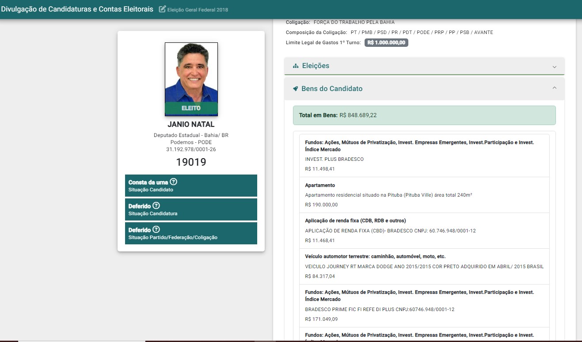Click the edit icon beside Eleição Geral Federal 2018
This screenshot has height=342, width=582.
coord(162,9)
